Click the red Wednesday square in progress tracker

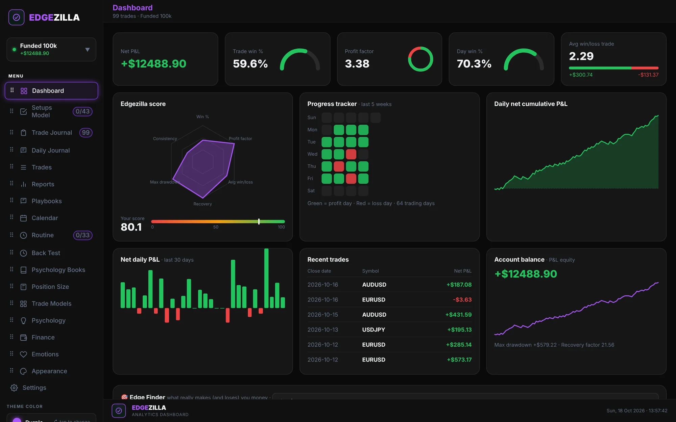point(351,154)
